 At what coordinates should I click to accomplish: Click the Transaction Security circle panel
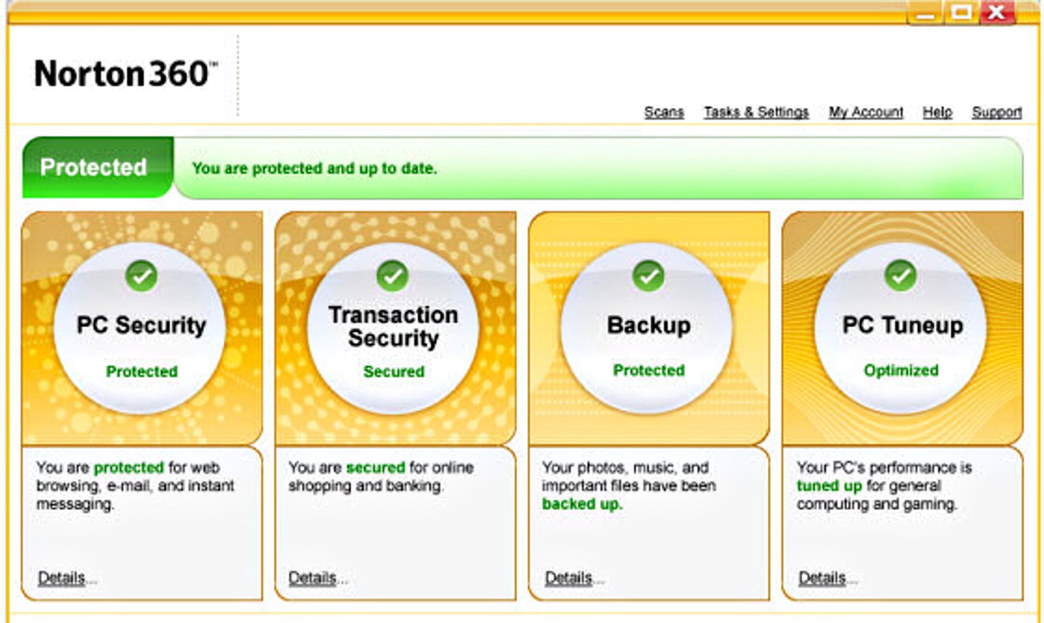[x=393, y=328]
